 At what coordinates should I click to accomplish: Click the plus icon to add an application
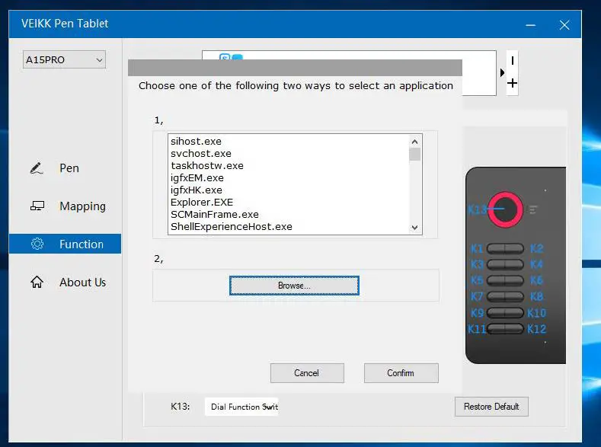(x=513, y=83)
